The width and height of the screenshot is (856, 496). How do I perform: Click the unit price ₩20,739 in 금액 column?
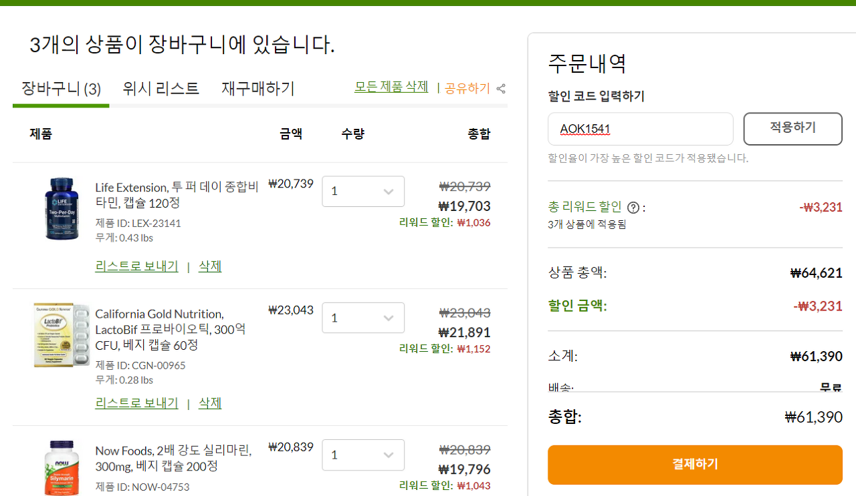coord(291,184)
